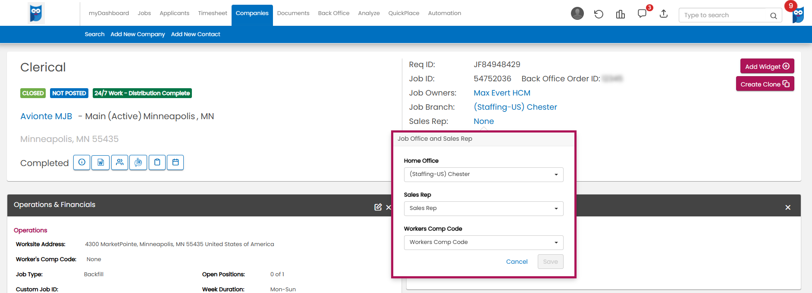The width and height of the screenshot is (812, 293).
Task: Click the (Staffing-US) Chester job branch link
Action: [515, 107]
